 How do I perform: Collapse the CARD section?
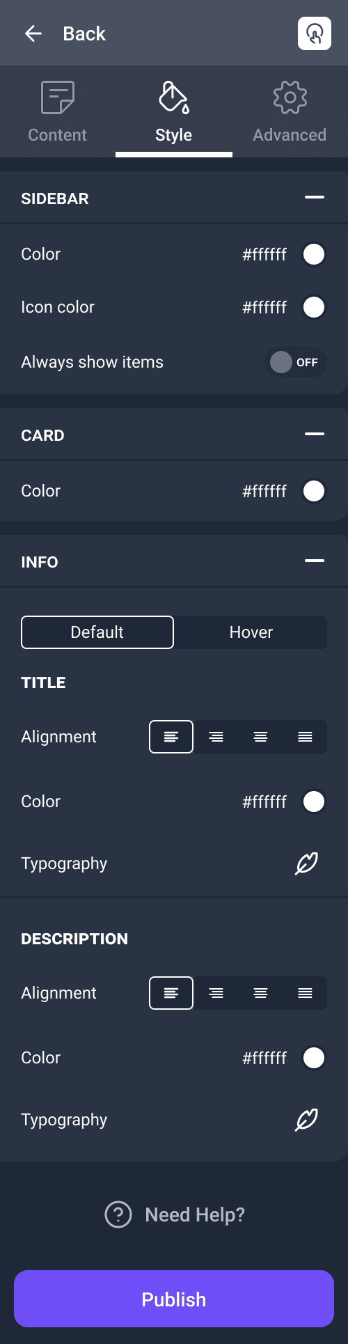315,435
